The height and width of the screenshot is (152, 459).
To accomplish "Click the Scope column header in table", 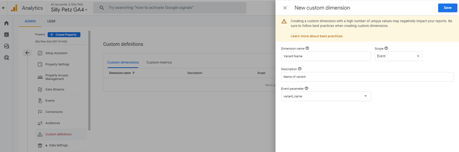I will click(261, 73).
